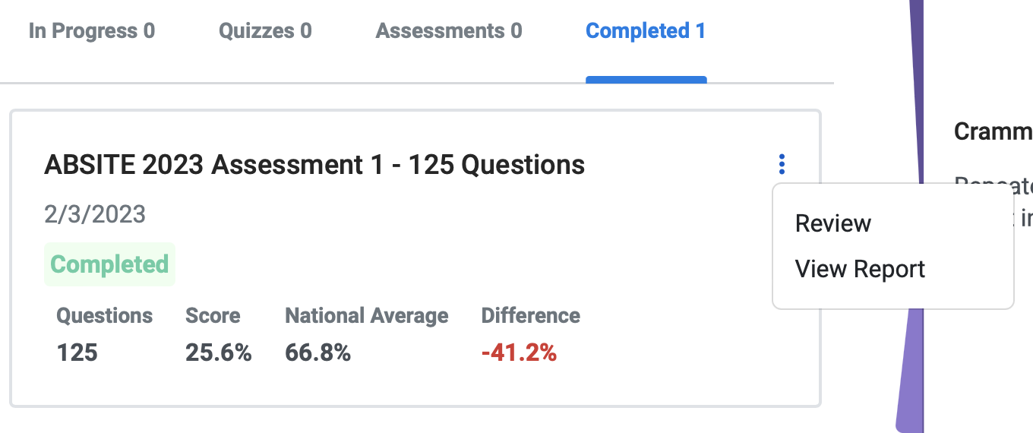Switch to the In Progress tab
The width and height of the screenshot is (1033, 433).
pyautogui.click(x=92, y=31)
